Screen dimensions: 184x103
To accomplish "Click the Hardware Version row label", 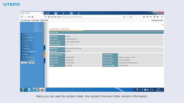I will pyautogui.click(x=57, y=45).
